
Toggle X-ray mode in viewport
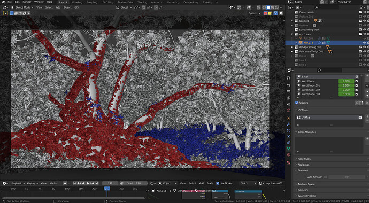[x=258, y=7]
